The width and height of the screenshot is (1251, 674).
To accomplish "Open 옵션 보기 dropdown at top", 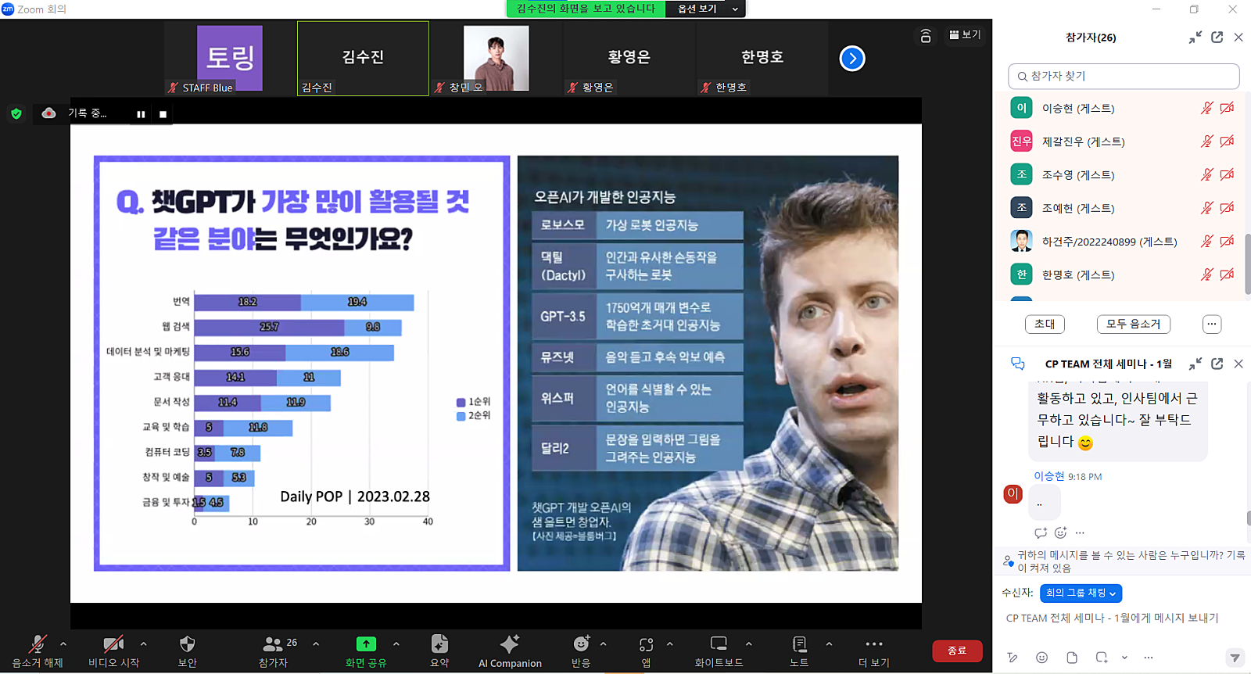I will click(707, 9).
